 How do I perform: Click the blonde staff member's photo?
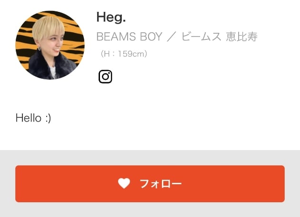[x=50, y=45]
